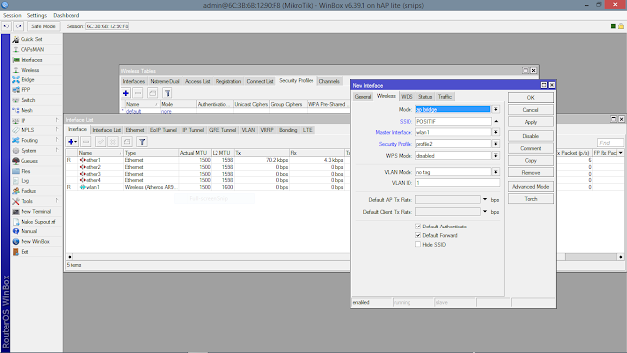The height and width of the screenshot is (353, 627).
Task: Open Bridge sidebar item
Action: 27,79
